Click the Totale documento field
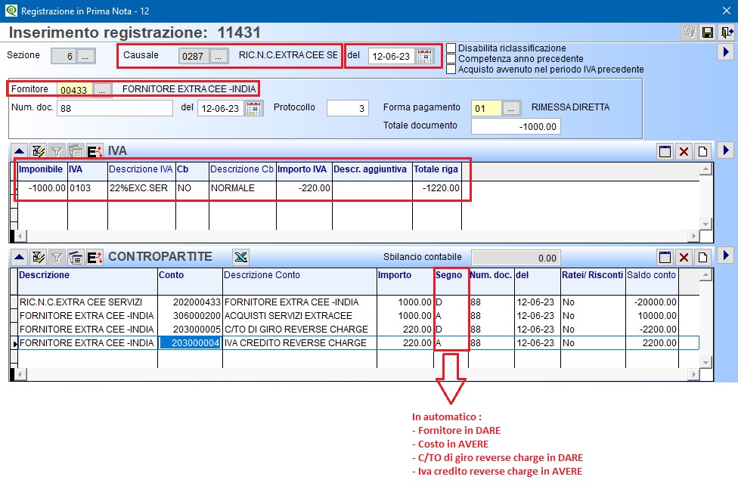The height and width of the screenshot is (483, 738). click(x=516, y=126)
